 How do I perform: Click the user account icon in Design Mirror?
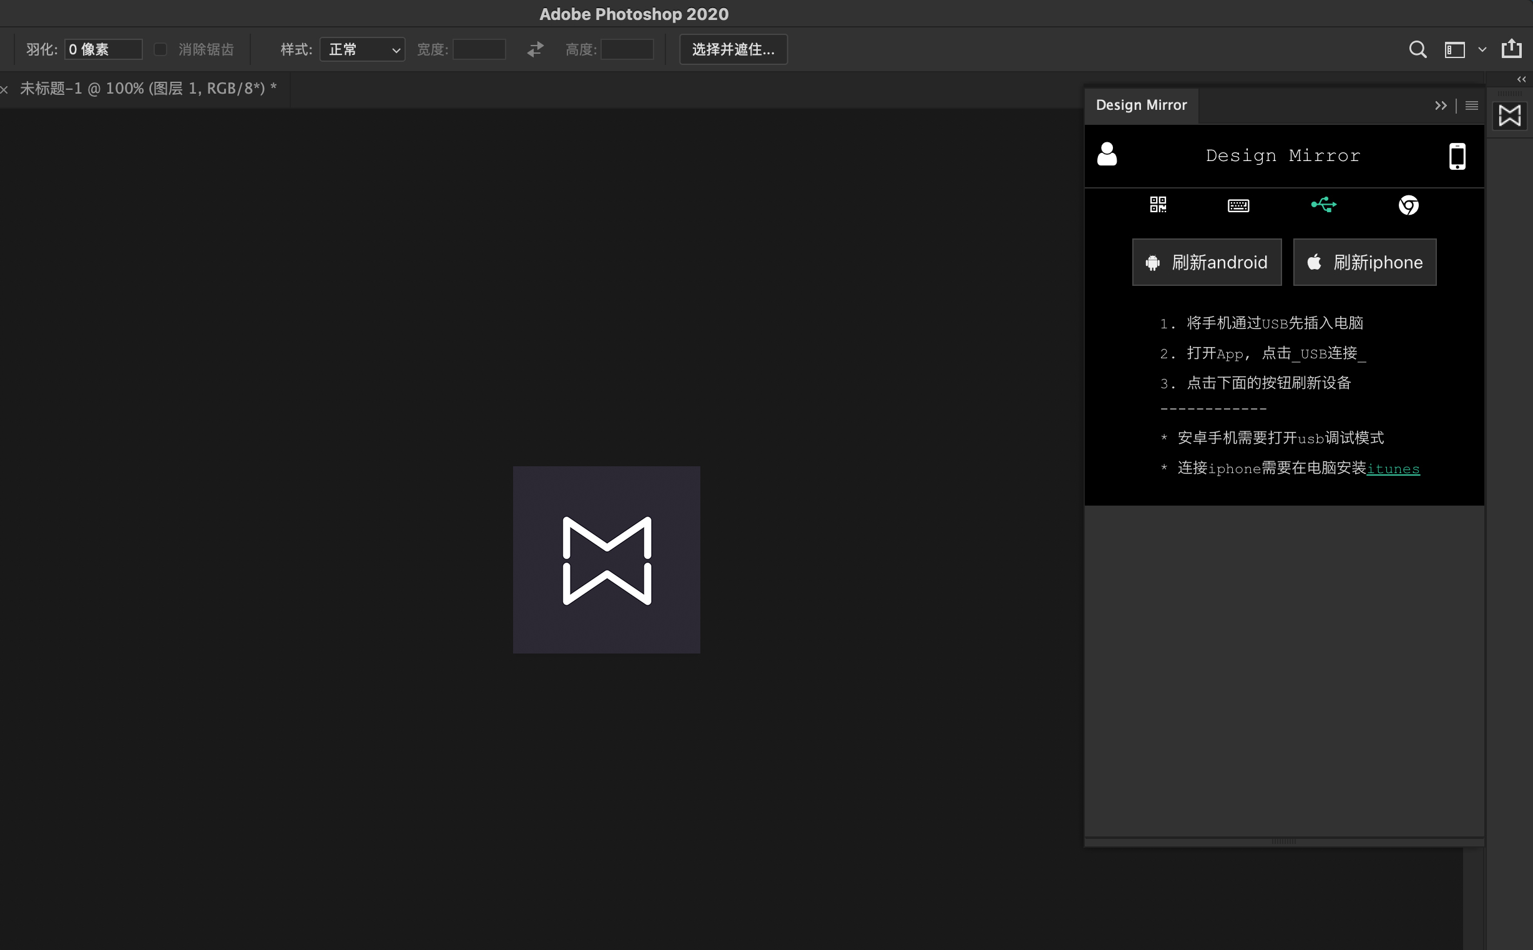click(x=1107, y=154)
